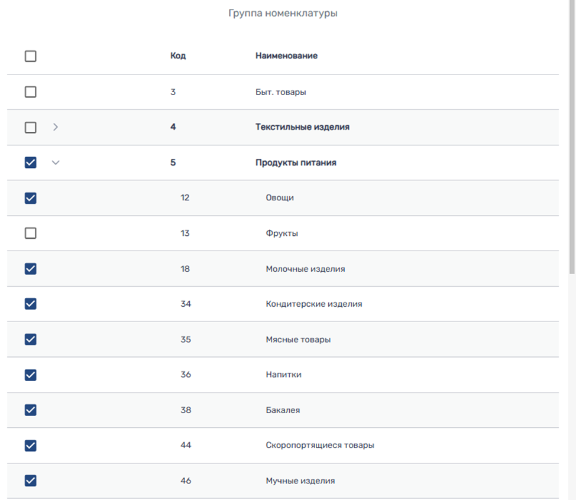Viewport: 576px width, 500px height.
Task: Check the Быт. товары row checkbox
Action: point(31,92)
